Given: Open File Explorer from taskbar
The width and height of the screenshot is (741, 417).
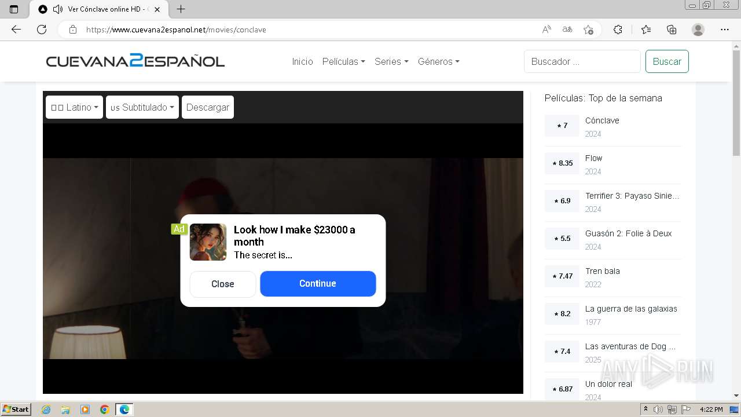Looking at the screenshot, I should (65, 409).
